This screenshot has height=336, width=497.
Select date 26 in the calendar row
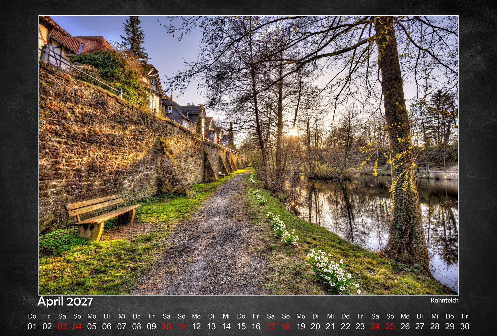tap(405, 326)
